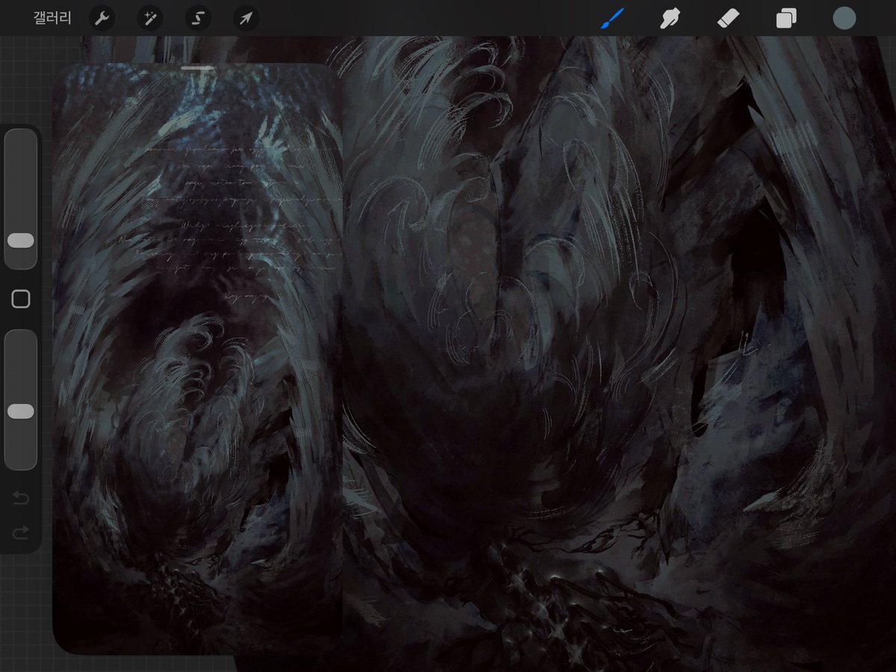Screen dimensions: 896x672
Task: Tap the reference window grab handle
Action: coord(198,68)
